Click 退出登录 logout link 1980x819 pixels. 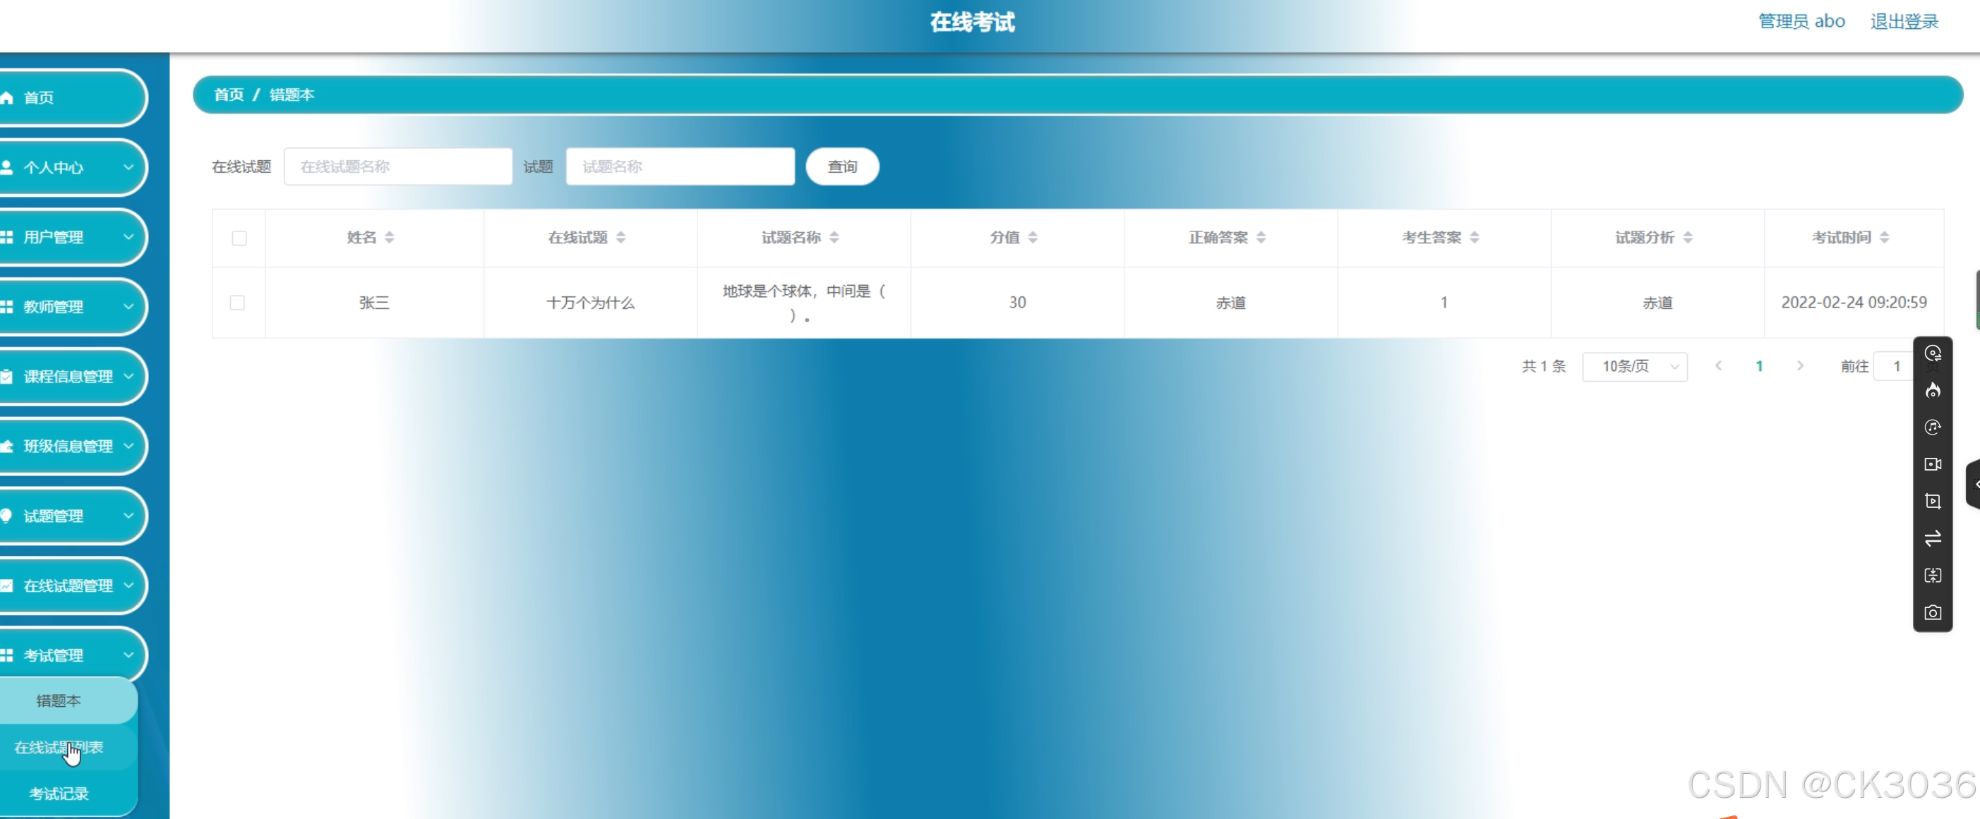click(1904, 21)
